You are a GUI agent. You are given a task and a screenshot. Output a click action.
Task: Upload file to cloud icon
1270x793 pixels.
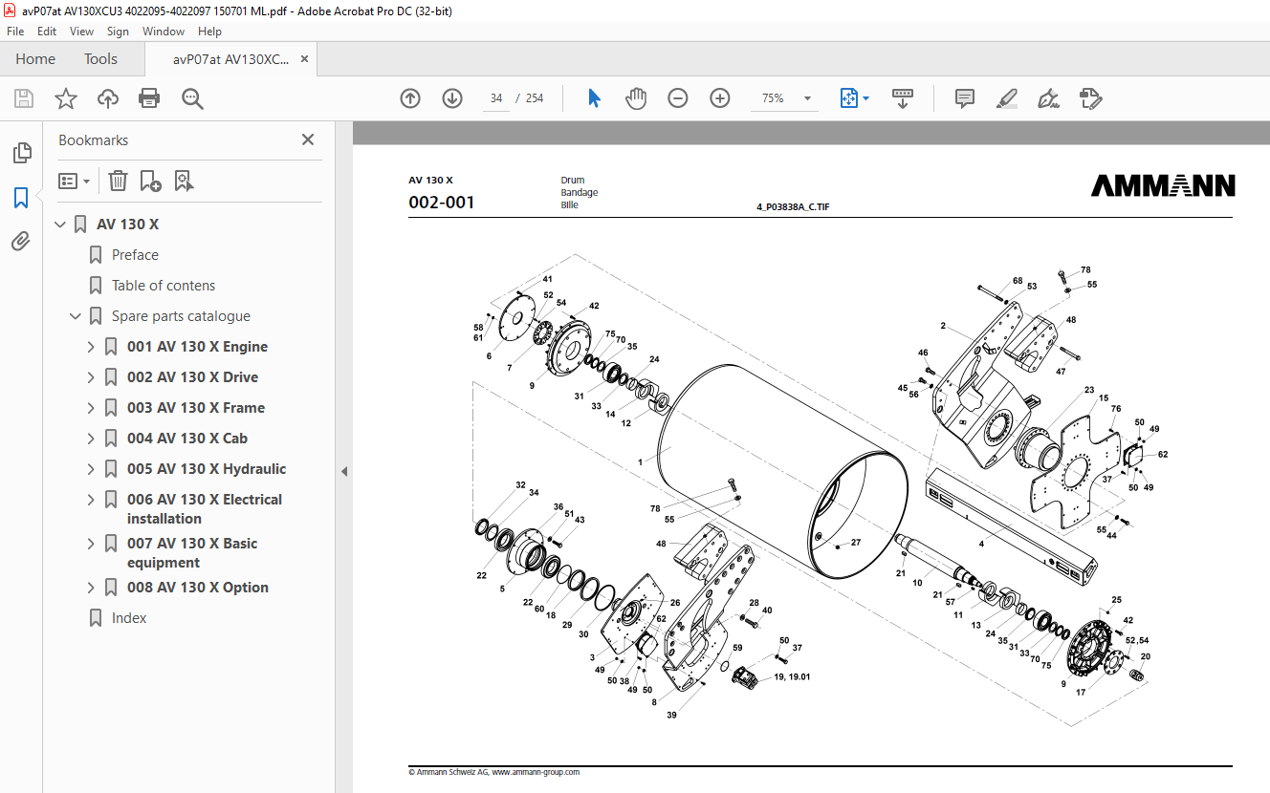coord(108,98)
